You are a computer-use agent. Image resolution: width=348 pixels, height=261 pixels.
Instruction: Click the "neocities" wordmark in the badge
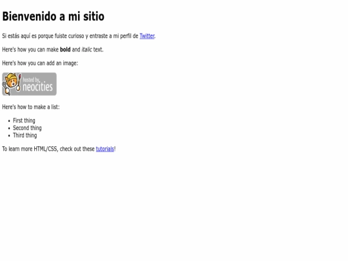pos(37,87)
